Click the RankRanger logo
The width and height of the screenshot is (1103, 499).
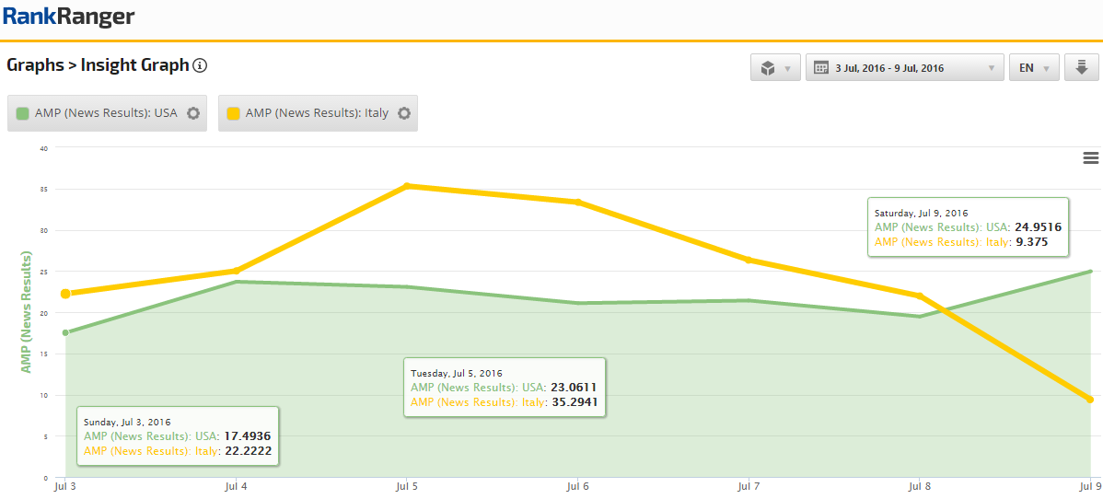(68, 17)
